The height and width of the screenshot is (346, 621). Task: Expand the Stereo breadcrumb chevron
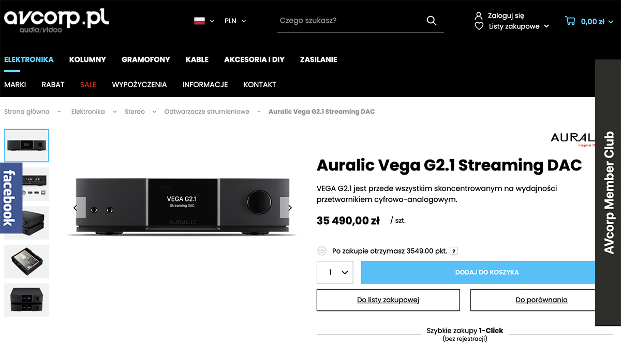pyautogui.click(x=154, y=112)
